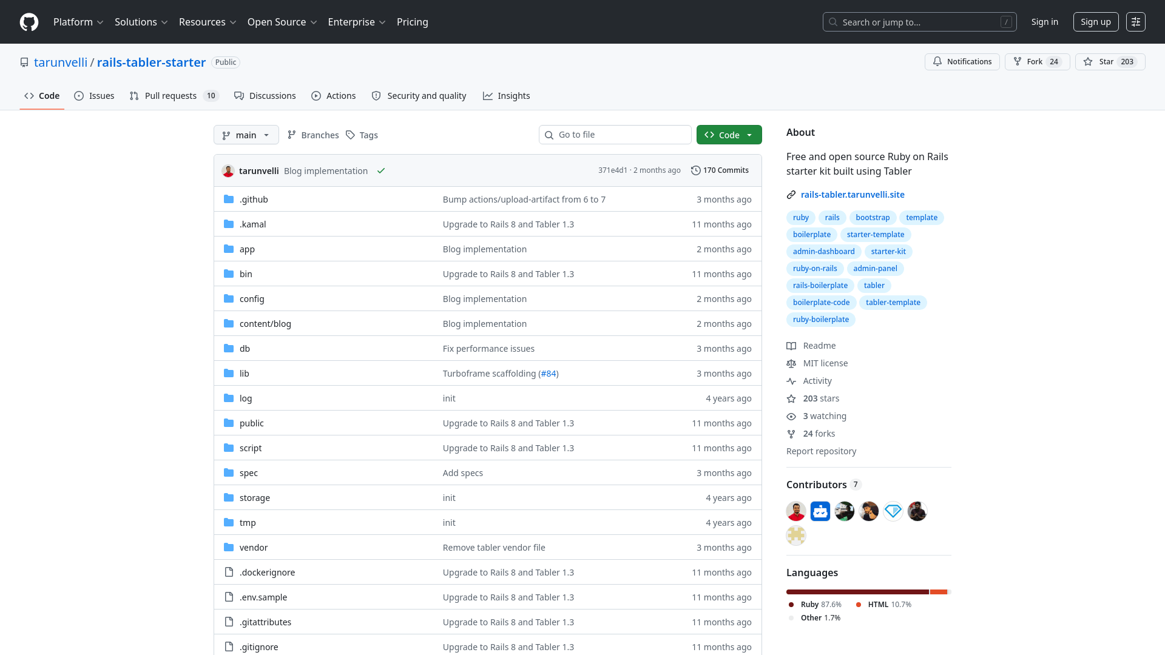This screenshot has width=1165, height=655.
Task: Expand the Platform menu
Action: coord(78,22)
